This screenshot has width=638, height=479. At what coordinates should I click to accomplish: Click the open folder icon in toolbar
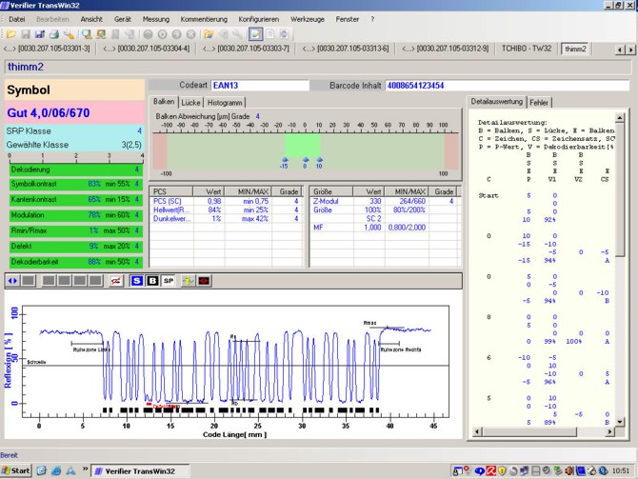click(x=11, y=34)
